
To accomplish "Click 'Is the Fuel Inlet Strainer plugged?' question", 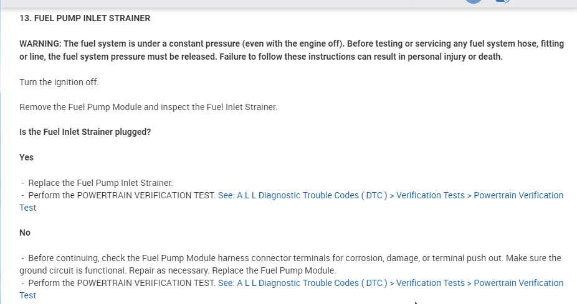I will 85,132.
